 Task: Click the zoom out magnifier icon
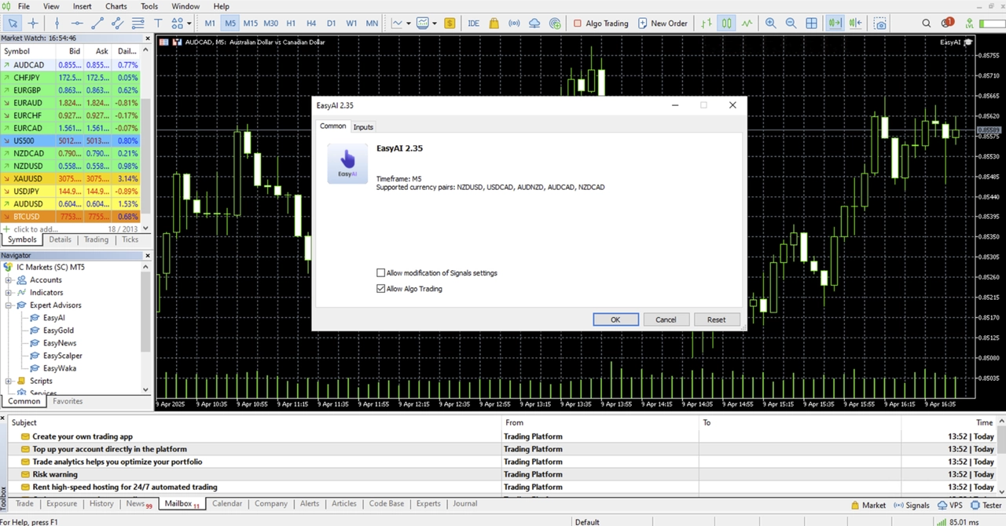791,24
